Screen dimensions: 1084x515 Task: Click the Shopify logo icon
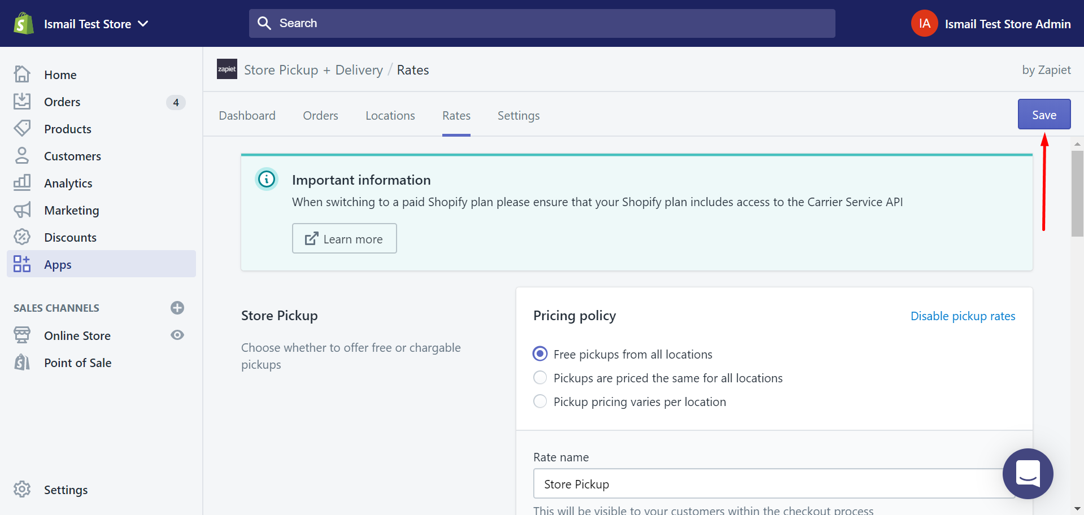(x=23, y=24)
